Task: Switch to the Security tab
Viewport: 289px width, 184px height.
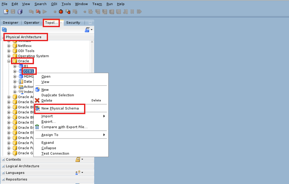Action: click(73, 23)
